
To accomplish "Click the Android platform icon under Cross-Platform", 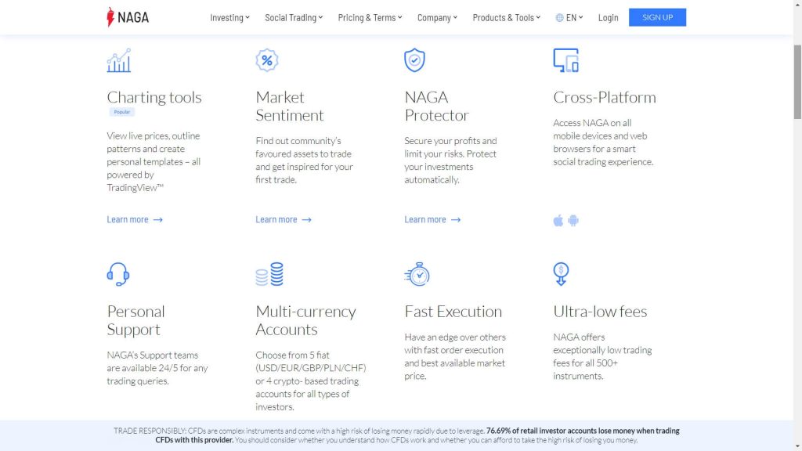I will (x=574, y=221).
